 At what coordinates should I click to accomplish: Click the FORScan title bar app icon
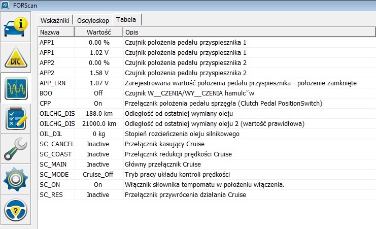click(5, 5)
